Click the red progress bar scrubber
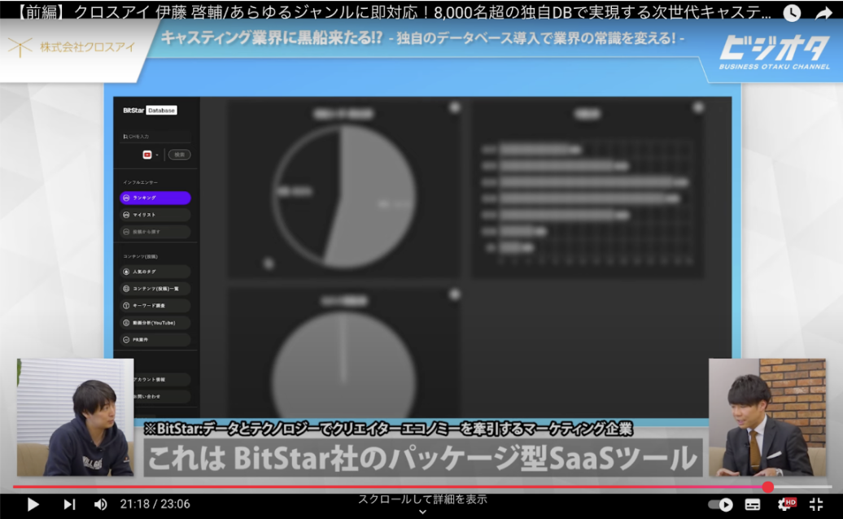 click(768, 486)
